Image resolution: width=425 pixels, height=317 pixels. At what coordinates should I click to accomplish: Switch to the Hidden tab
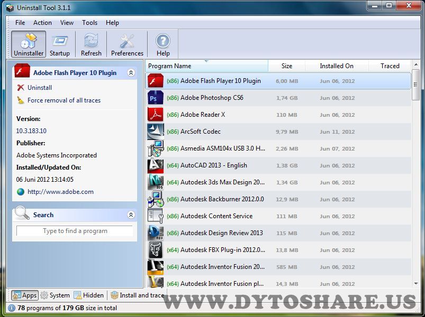tap(89, 295)
